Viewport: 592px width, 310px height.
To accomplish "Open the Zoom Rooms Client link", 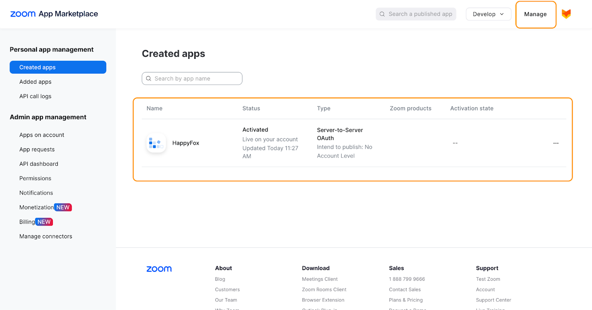I will pyautogui.click(x=324, y=290).
